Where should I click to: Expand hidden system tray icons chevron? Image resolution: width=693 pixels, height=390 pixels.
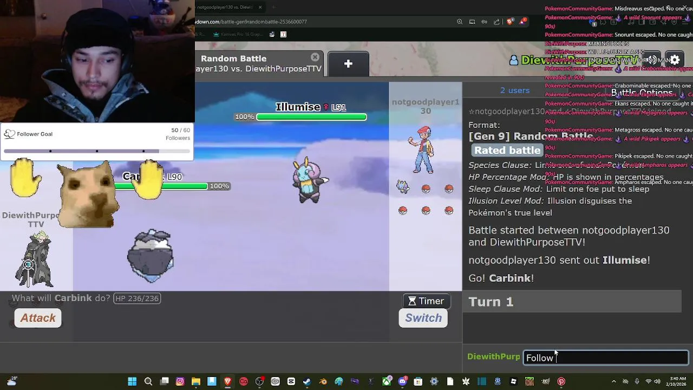tap(613, 382)
